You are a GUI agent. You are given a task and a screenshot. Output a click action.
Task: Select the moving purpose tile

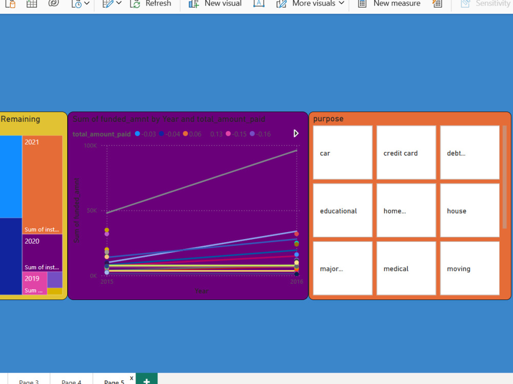click(x=469, y=268)
